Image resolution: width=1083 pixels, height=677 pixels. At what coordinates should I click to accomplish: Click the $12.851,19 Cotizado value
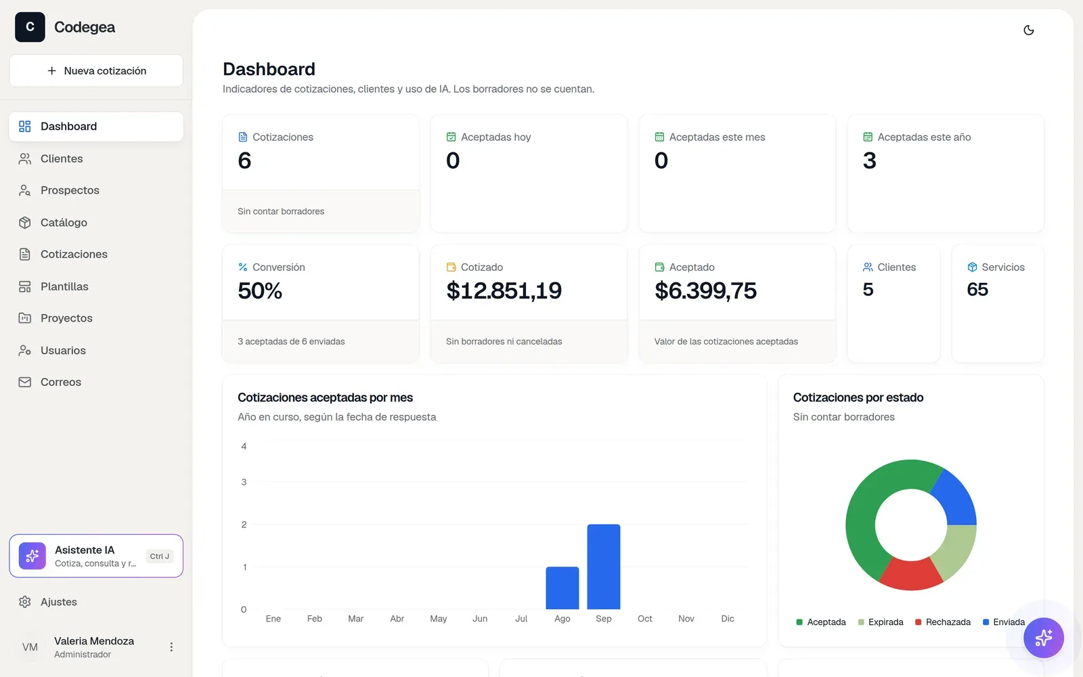[504, 291]
